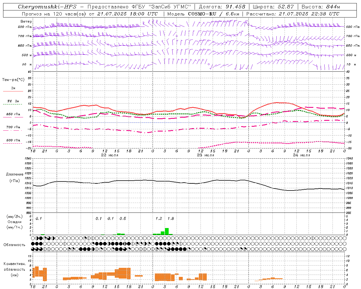
Task: Click the 'Облачность' cloud cover label
Action: (14, 245)
